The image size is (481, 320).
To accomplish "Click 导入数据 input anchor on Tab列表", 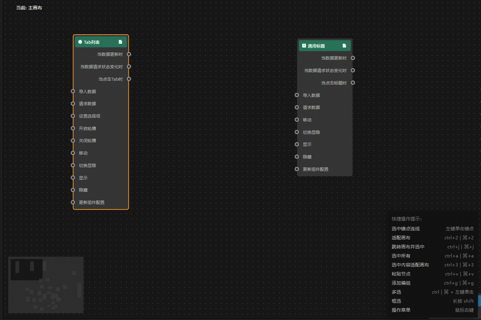I will 73,91.
